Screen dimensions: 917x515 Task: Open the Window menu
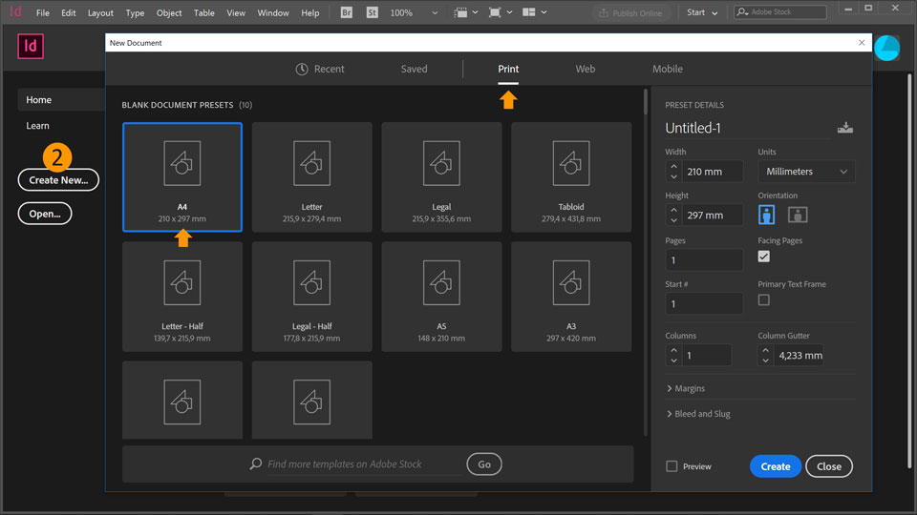point(273,12)
